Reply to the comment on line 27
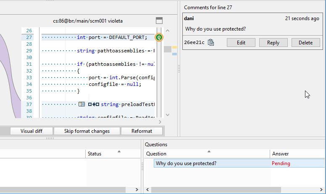Screen dimensions: 326x194 click(273, 42)
